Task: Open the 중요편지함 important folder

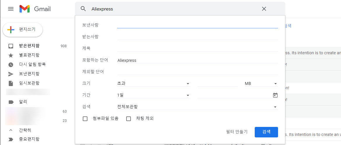Action: [x=29, y=139]
